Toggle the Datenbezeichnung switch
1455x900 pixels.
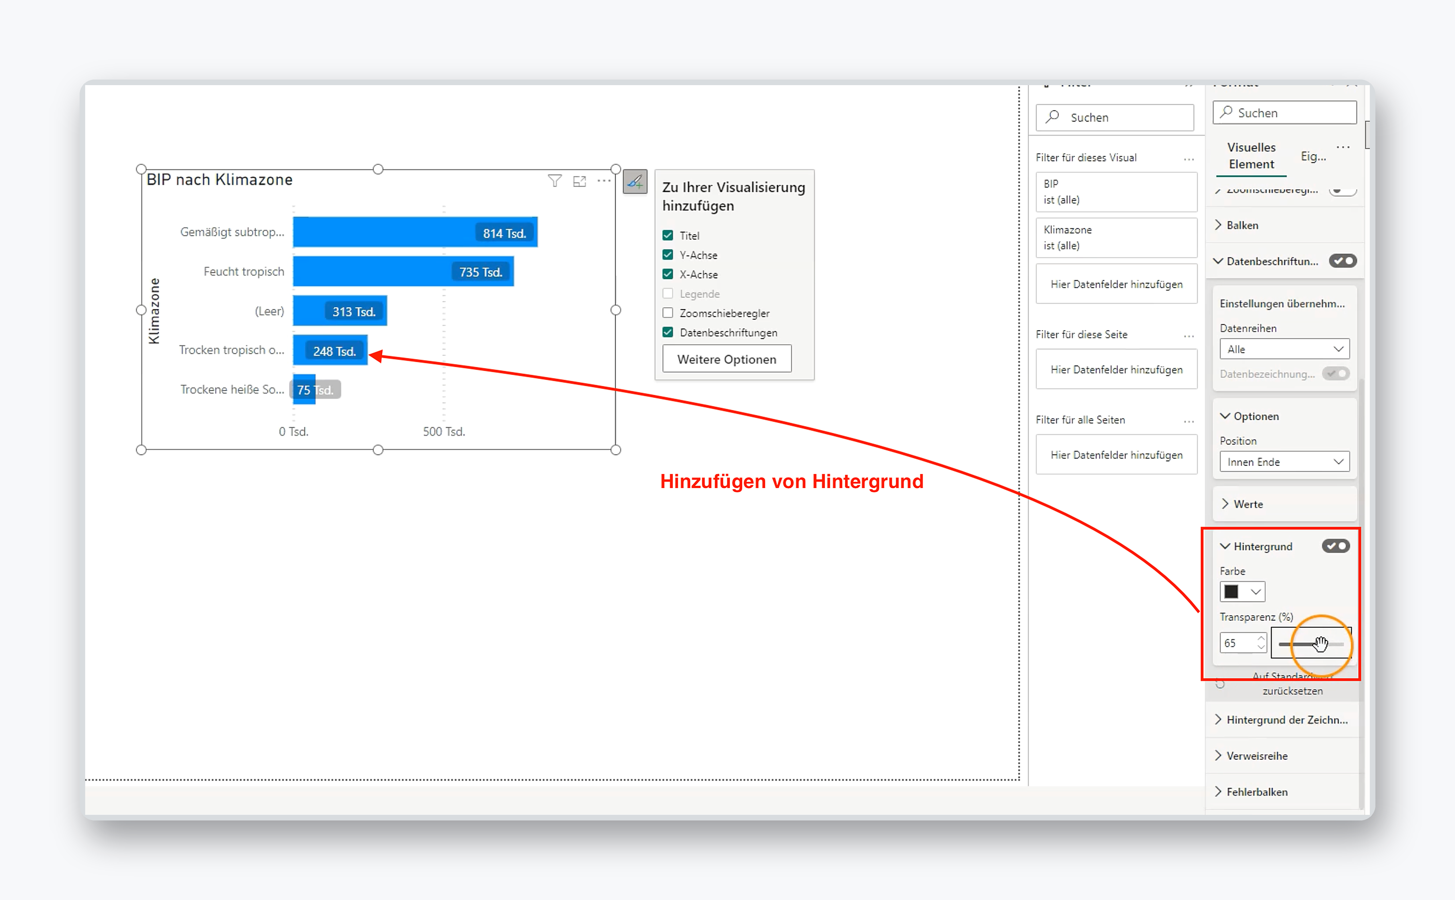coord(1336,373)
